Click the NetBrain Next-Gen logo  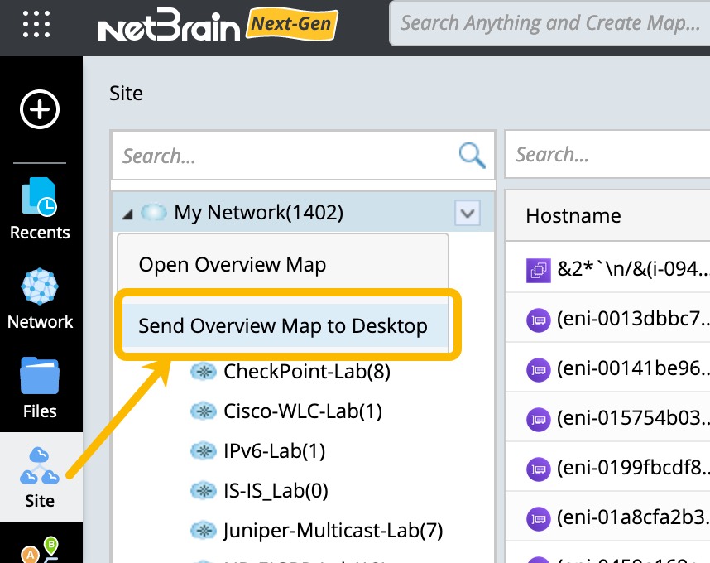pos(218,25)
